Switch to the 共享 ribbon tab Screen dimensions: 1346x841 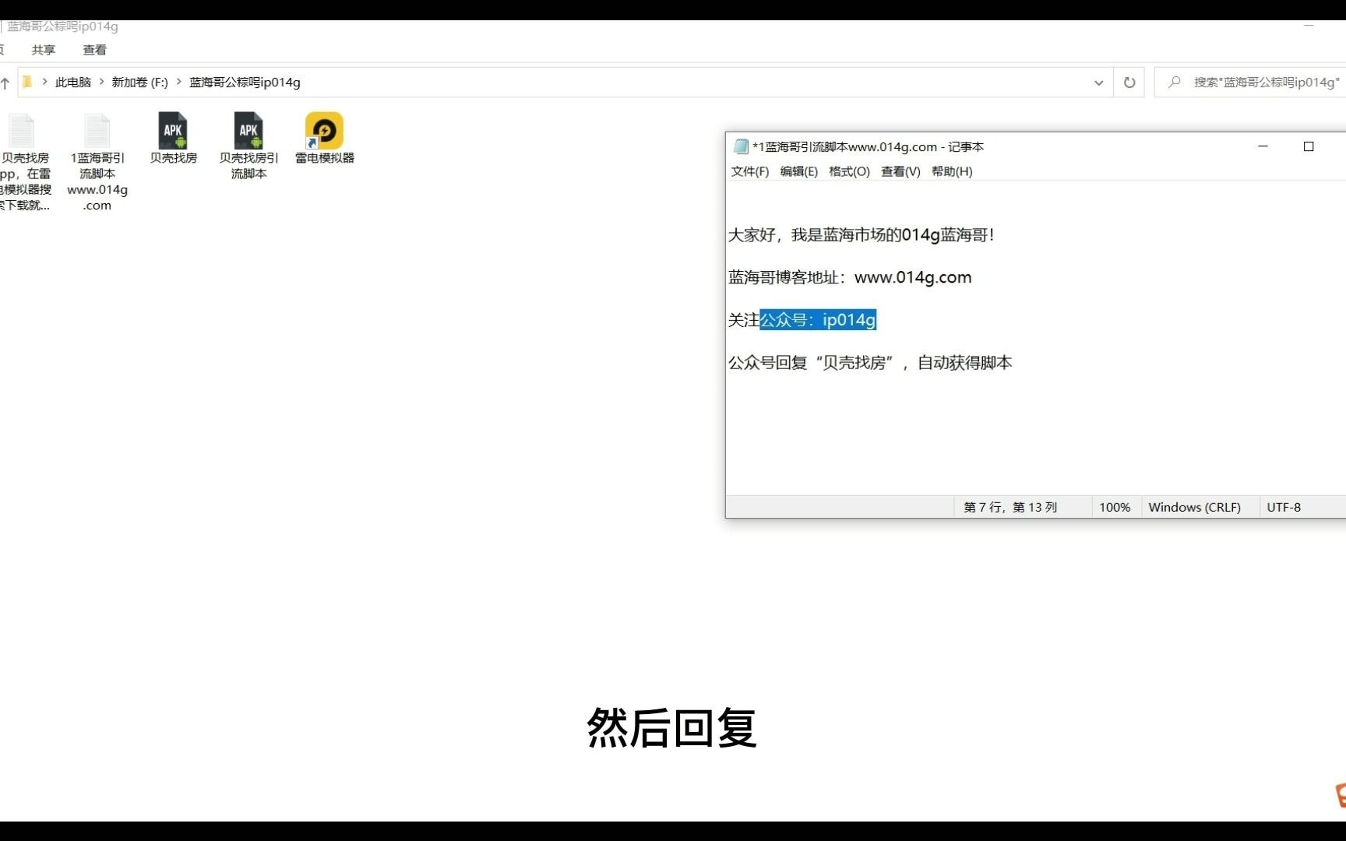(44, 50)
